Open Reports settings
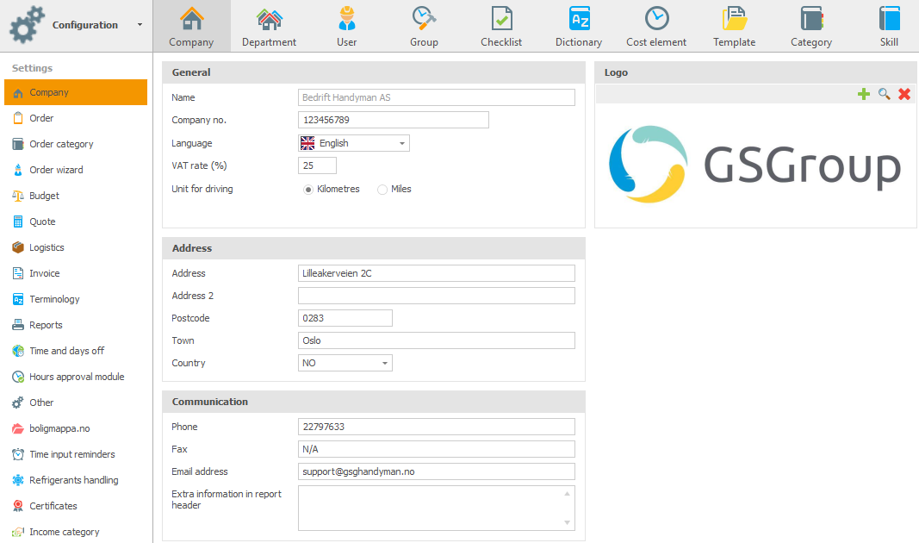 coord(76,324)
